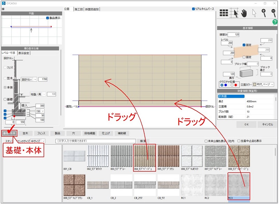Open the stamp icon size 中サイズ dropdown
The height and width of the screenshot is (205, 279).
38,141
